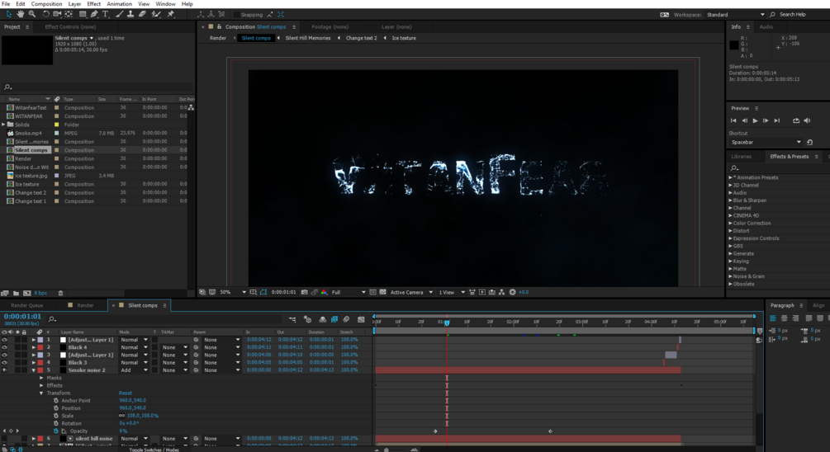Open the Blend Mode Add dropdown for Smoke noise 2
The height and width of the screenshot is (452, 830).
tap(134, 370)
